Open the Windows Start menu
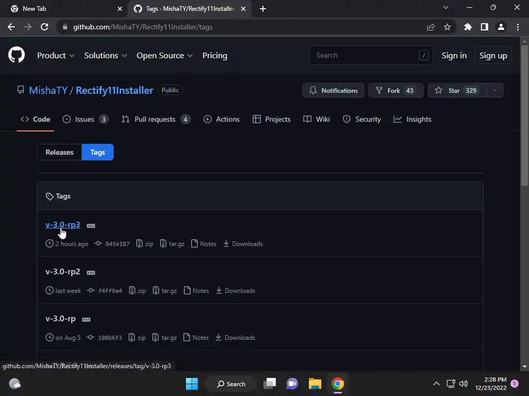 click(192, 384)
